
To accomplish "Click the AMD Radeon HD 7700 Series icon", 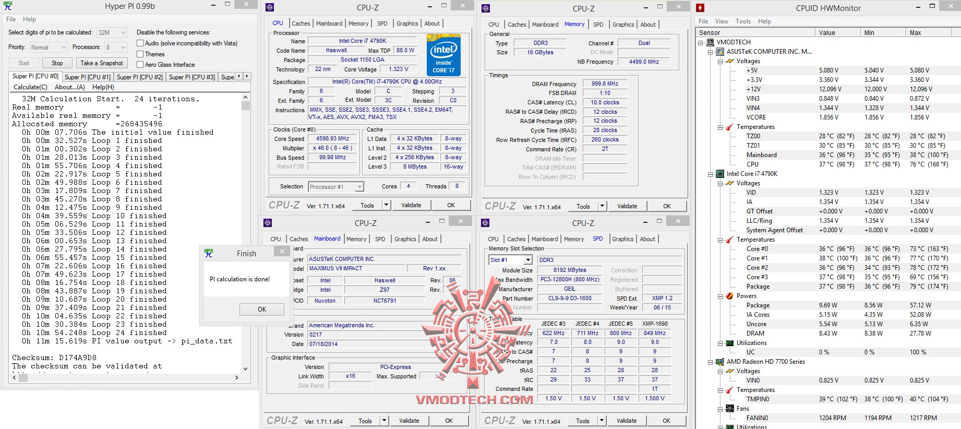I will (x=720, y=362).
